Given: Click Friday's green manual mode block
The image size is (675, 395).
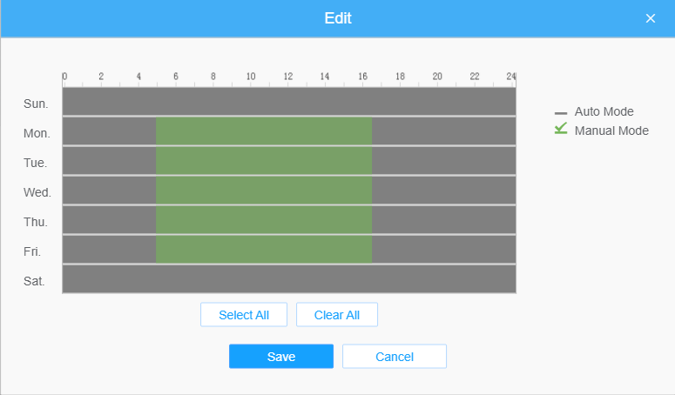Looking at the screenshot, I should coord(264,249).
